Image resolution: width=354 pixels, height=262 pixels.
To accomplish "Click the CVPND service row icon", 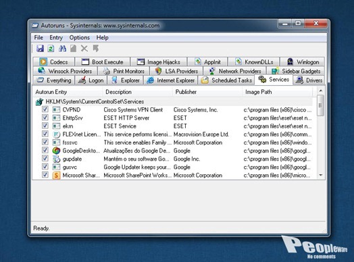I will pyautogui.click(x=56, y=109).
